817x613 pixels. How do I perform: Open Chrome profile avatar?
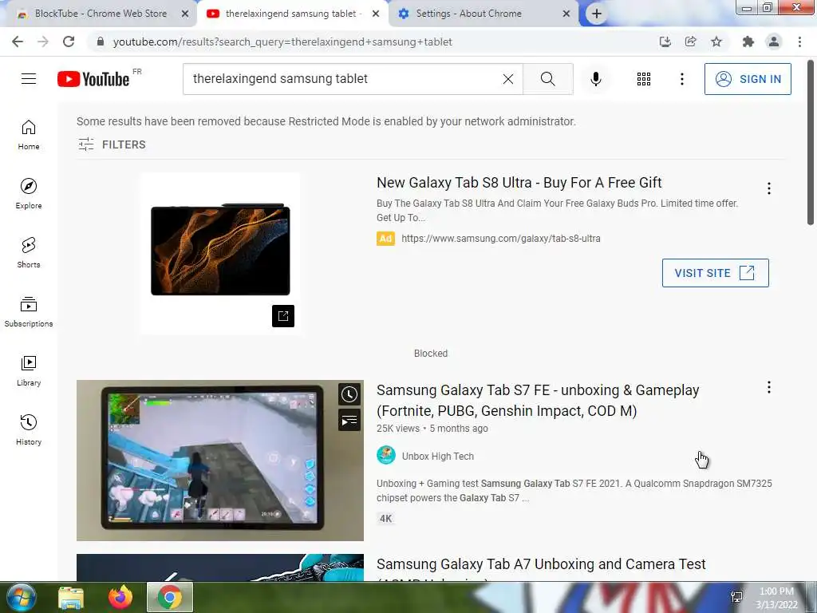pos(774,42)
